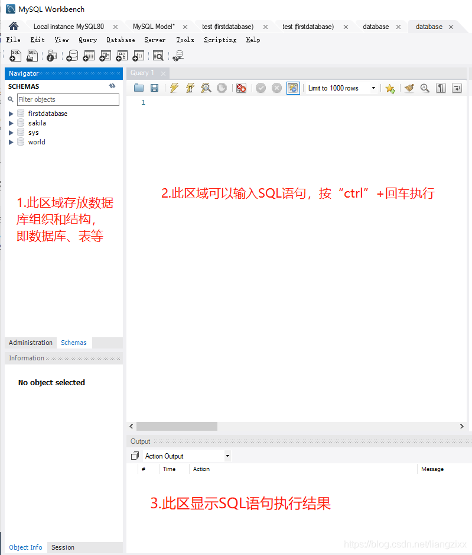
Task: Save query as favorite snippet star icon
Action: click(390, 88)
